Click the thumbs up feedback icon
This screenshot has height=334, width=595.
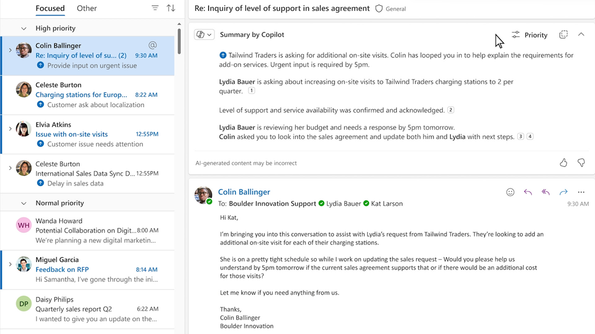[x=563, y=163]
